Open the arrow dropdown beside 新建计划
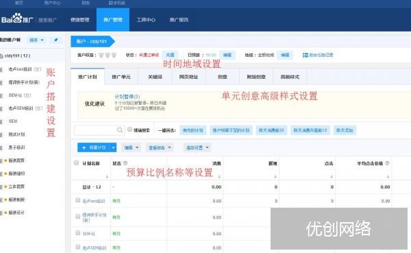Screen dimensions: 411x253 113,147
